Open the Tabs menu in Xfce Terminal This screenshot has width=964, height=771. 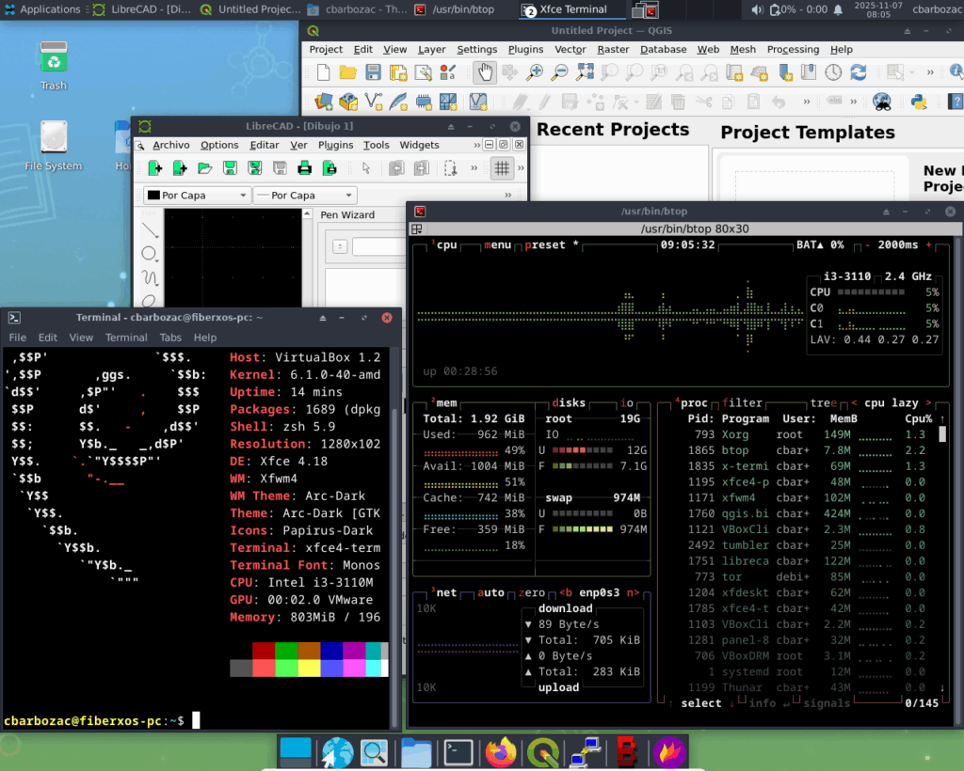click(170, 338)
